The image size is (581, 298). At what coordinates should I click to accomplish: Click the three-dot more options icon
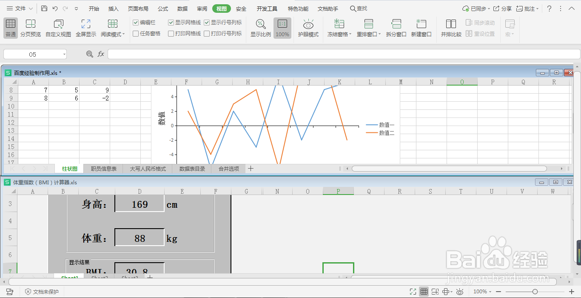click(560, 9)
